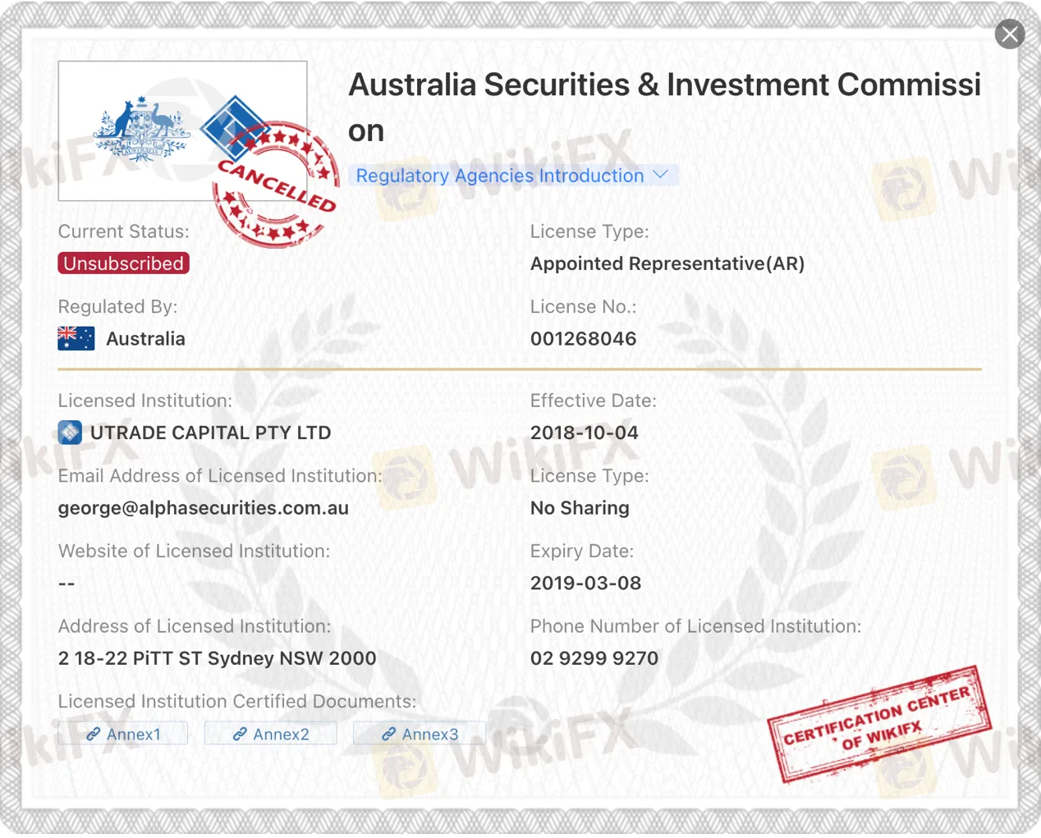The image size is (1041, 838).
Task: Click the UTRADE CAPITAL blue logo icon
Action: 70,433
